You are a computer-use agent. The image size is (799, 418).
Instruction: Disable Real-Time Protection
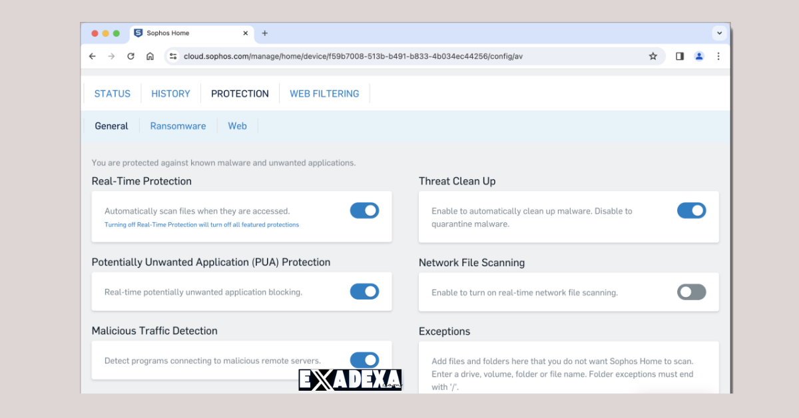(364, 210)
